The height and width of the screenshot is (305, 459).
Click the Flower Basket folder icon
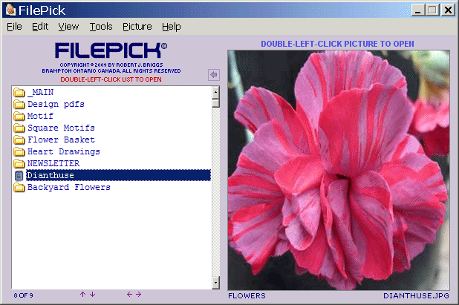pos(19,140)
